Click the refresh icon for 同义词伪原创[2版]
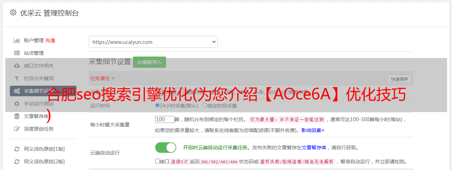The height and width of the screenshot is (170, 452). 17,162
